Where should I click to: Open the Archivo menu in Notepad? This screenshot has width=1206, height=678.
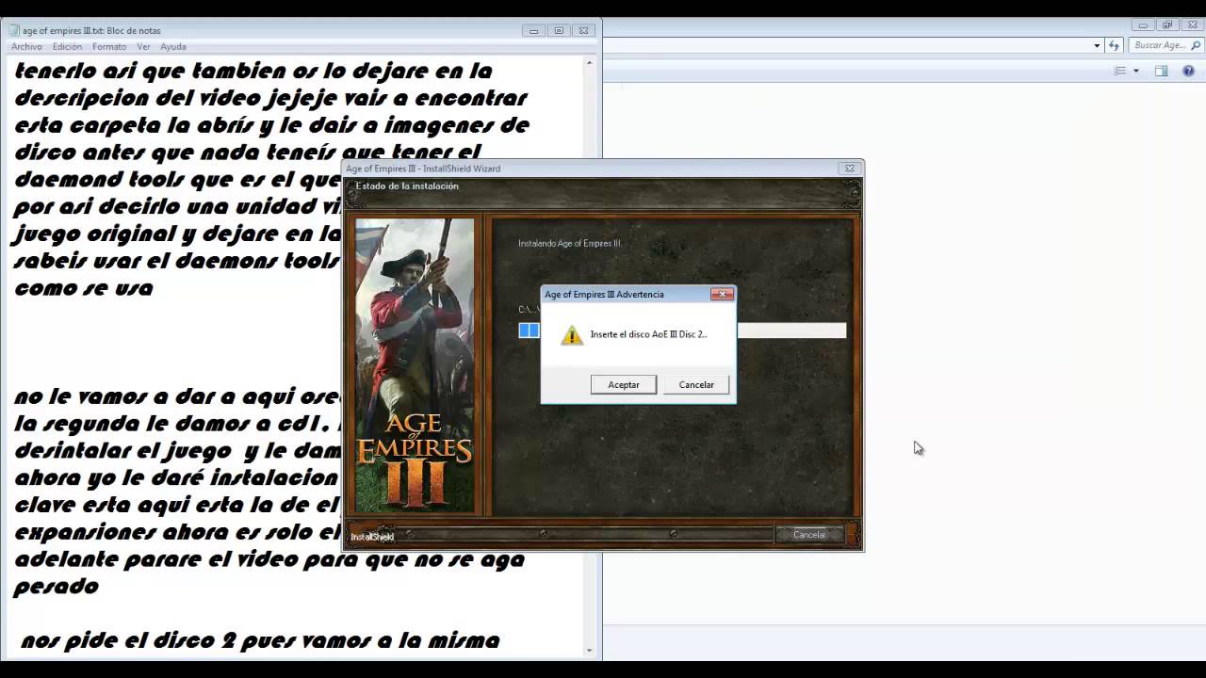(x=26, y=46)
